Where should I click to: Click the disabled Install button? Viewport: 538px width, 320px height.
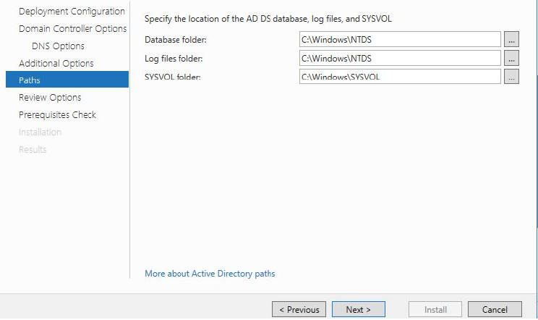click(x=435, y=310)
